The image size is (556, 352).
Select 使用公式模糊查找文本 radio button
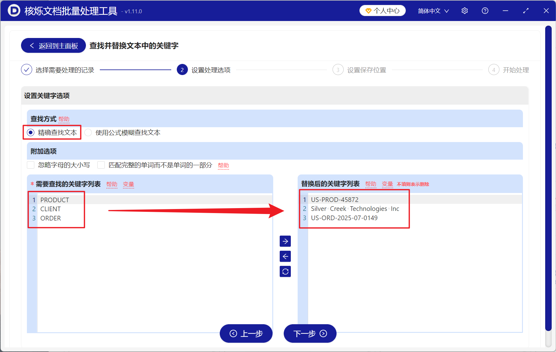[x=88, y=132]
